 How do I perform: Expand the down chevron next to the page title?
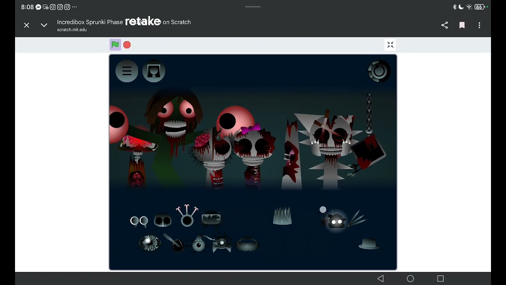point(44,25)
